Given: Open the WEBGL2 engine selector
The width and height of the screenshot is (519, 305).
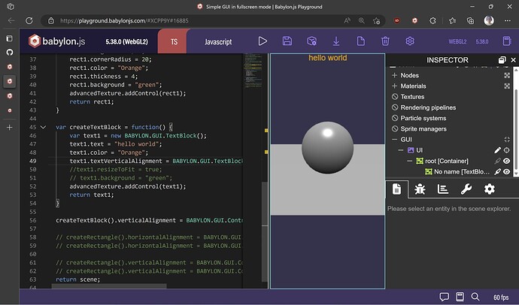Looking at the screenshot, I should point(457,41).
